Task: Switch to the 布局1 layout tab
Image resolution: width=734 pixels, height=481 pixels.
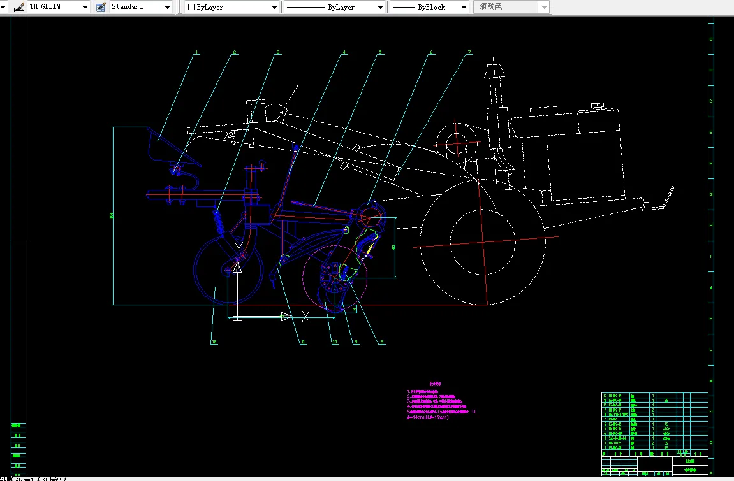Action: (x=24, y=478)
